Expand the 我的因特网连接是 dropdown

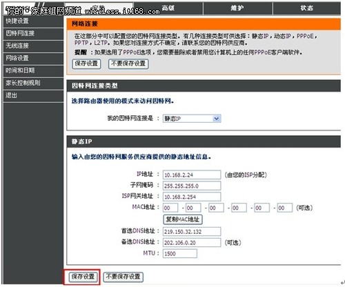tap(192, 119)
